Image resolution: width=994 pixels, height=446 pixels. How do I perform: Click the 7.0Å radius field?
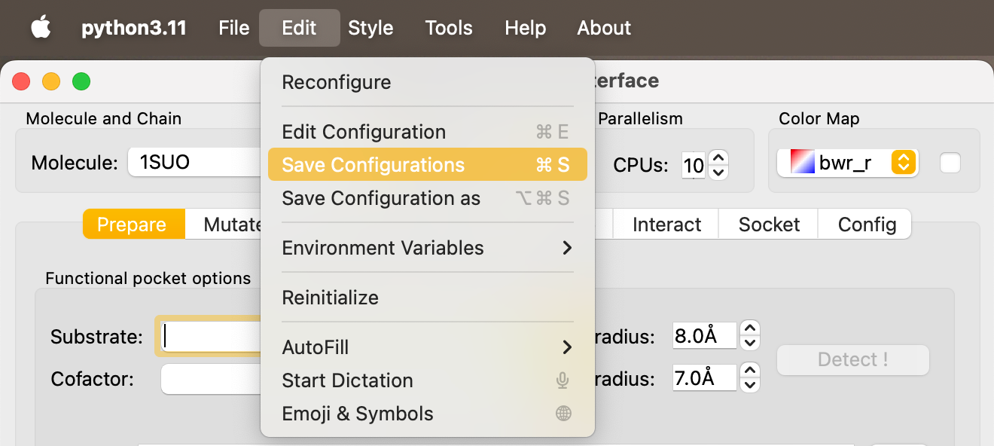coord(704,378)
